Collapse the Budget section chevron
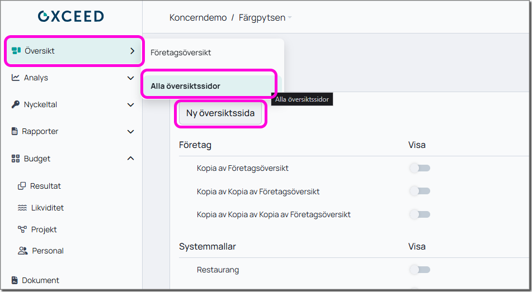This screenshot has width=532, height=292. [130, 159]
